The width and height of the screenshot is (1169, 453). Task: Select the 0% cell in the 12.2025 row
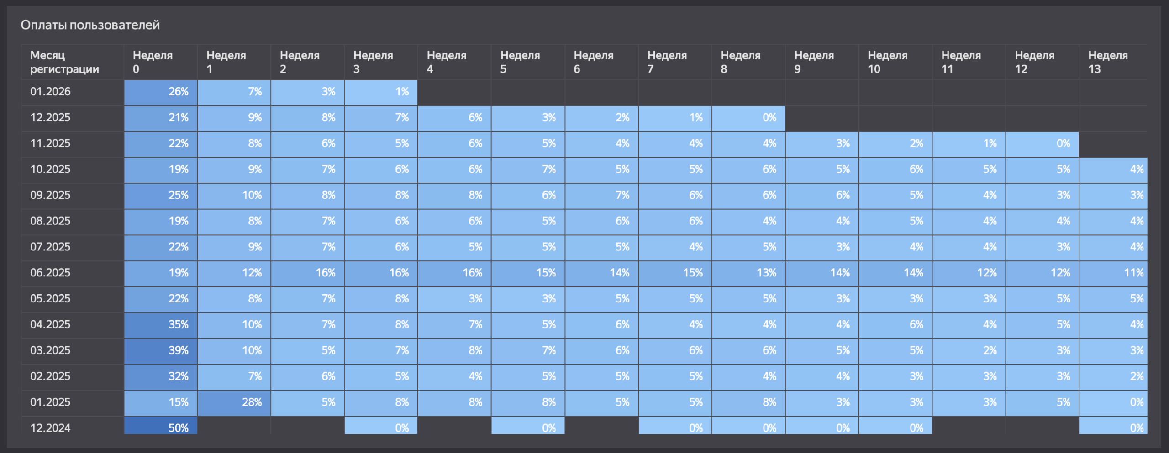(x=748, y=118)
